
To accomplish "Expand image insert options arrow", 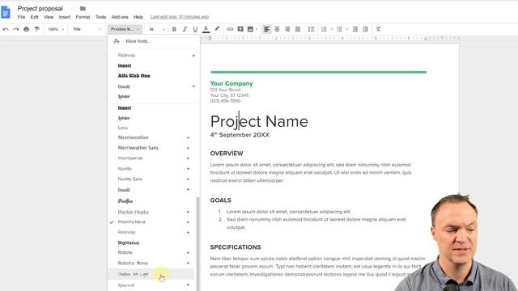I will pyautogui.click(x=257, y=29).
